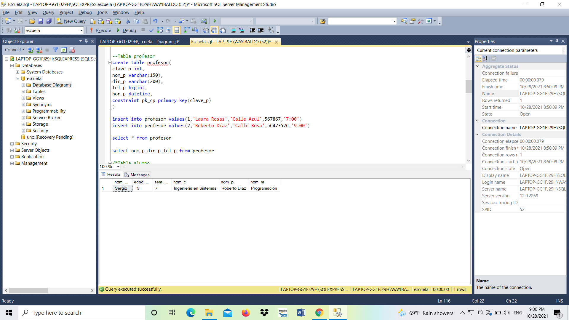Click the Change Connection icon
This screenshot has height=320, width=569.
pyautogui.click(x=17, y=30)
